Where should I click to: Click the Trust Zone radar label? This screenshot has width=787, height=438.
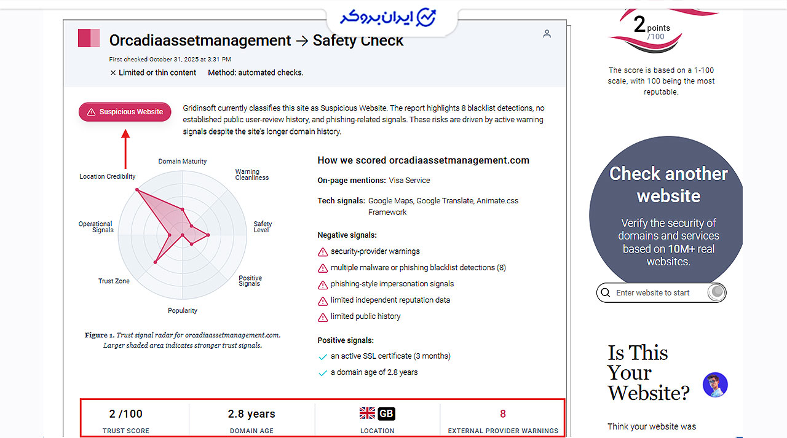(114, 281)
